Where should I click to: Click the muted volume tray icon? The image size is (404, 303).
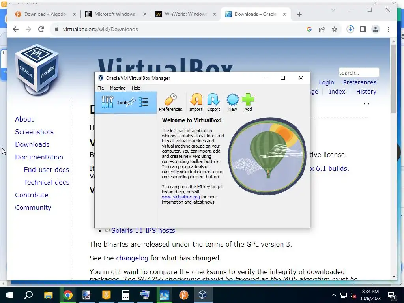pyautogui.click(x=353, y=295)
